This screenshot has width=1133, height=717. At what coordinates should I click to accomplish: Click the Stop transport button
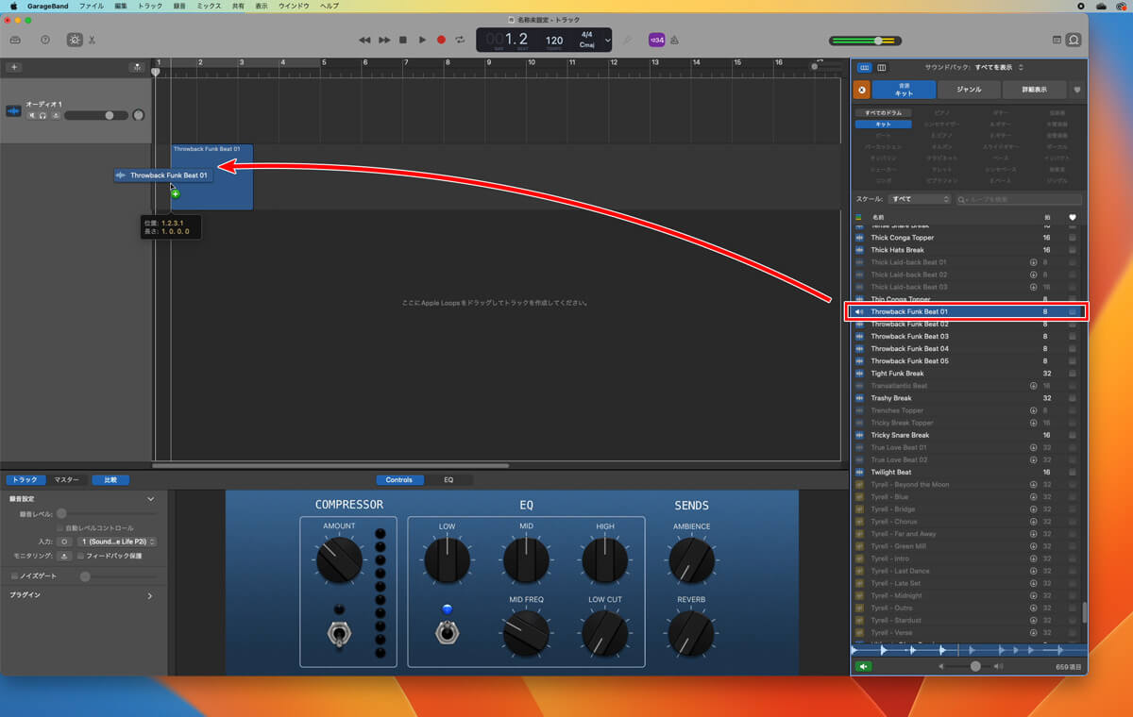point(403,40)
